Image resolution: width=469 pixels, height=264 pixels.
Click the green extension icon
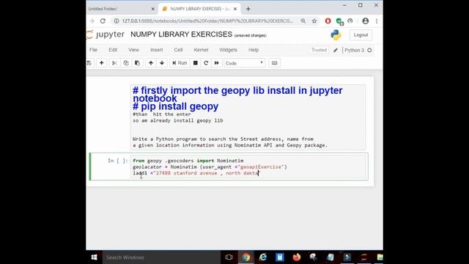point(339,21)
